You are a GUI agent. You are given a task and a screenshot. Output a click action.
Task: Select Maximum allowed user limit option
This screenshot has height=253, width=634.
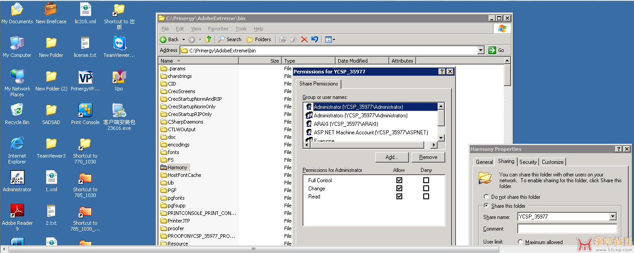point(540,242)
